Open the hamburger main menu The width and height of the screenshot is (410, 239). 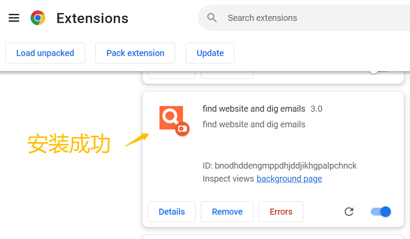click(x=14, y=18)
